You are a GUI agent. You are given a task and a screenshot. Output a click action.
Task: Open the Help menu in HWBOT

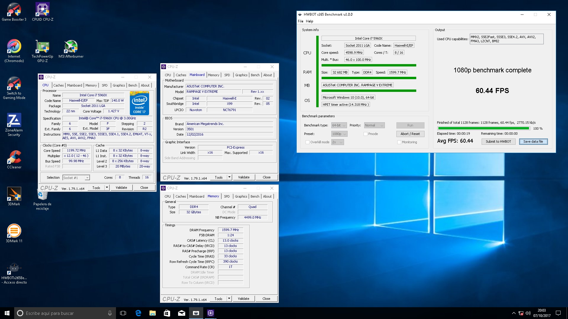(309, 21)
